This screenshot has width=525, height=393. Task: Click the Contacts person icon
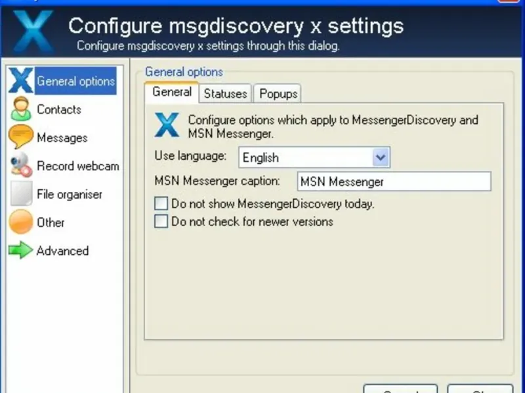tap(21, 109)
